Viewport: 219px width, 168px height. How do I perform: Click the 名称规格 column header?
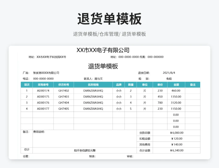click(93, 84)
